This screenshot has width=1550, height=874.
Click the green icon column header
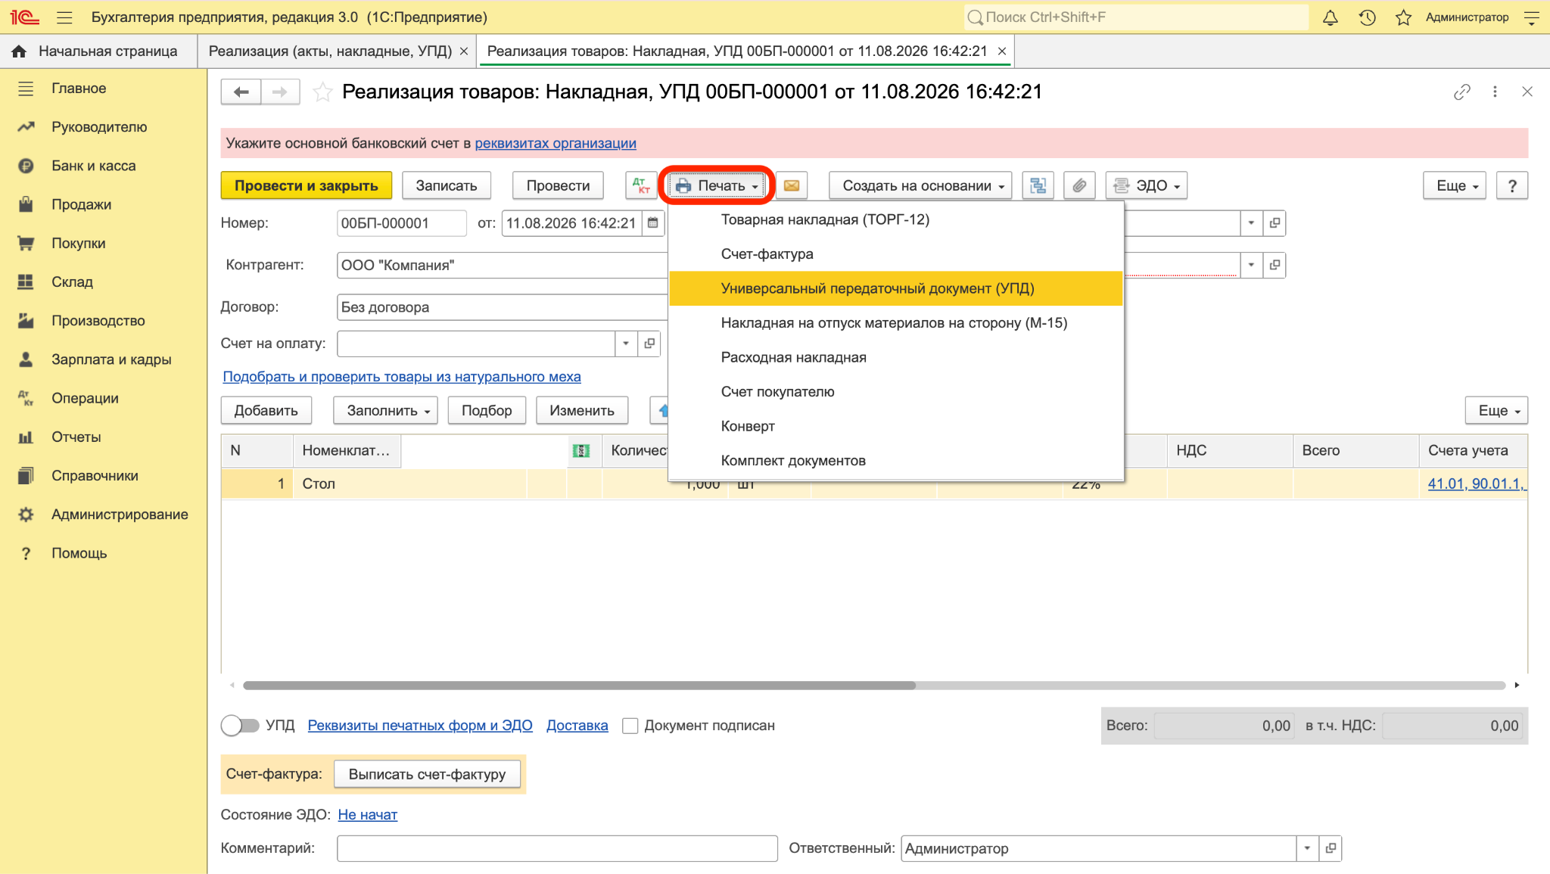pos(581,451)
